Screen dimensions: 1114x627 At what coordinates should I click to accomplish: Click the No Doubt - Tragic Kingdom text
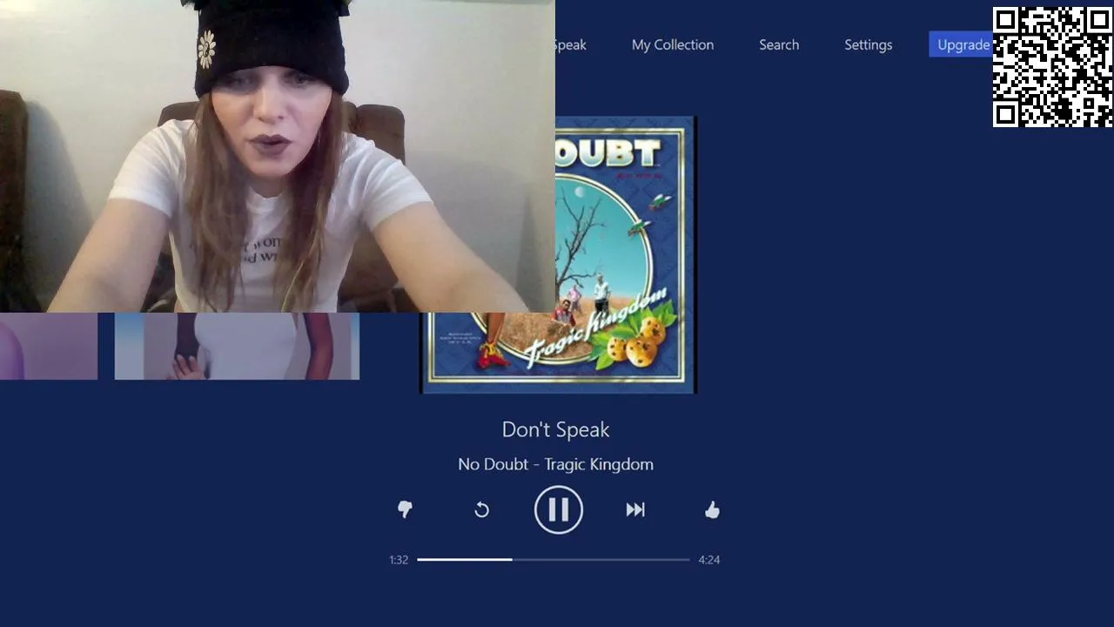coord(555,464)
